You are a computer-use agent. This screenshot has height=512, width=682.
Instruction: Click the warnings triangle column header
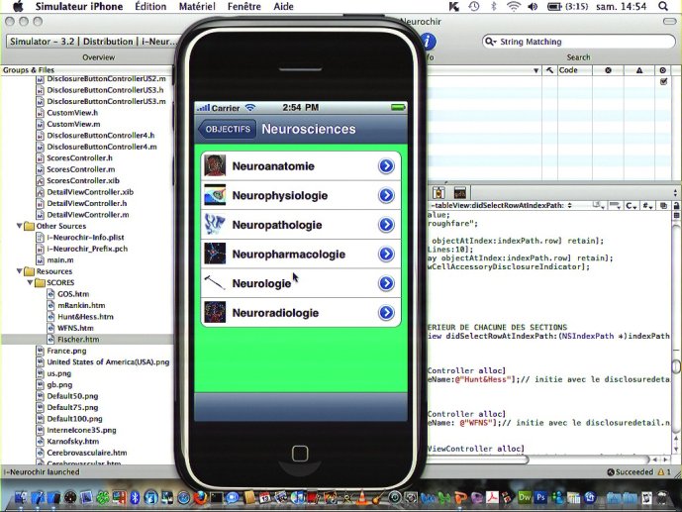point(639,70)
